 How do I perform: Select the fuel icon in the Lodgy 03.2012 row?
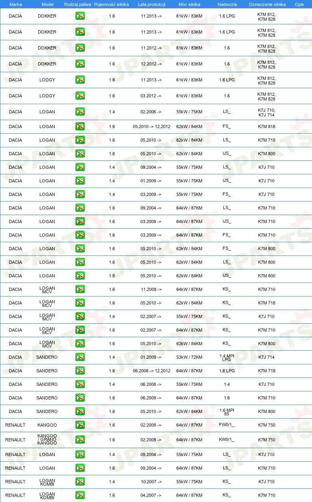(80, 96)
